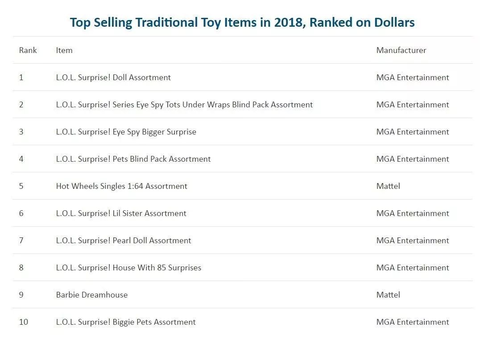Select L.O.L. Surprise! Doll Assortment item
Image resolution: width=480 pixels, height=343 pixels.
[x=113, y=78]
